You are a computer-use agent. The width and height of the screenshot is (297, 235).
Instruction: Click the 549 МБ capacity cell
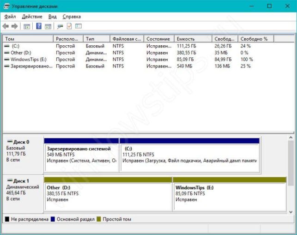point(184,66)
